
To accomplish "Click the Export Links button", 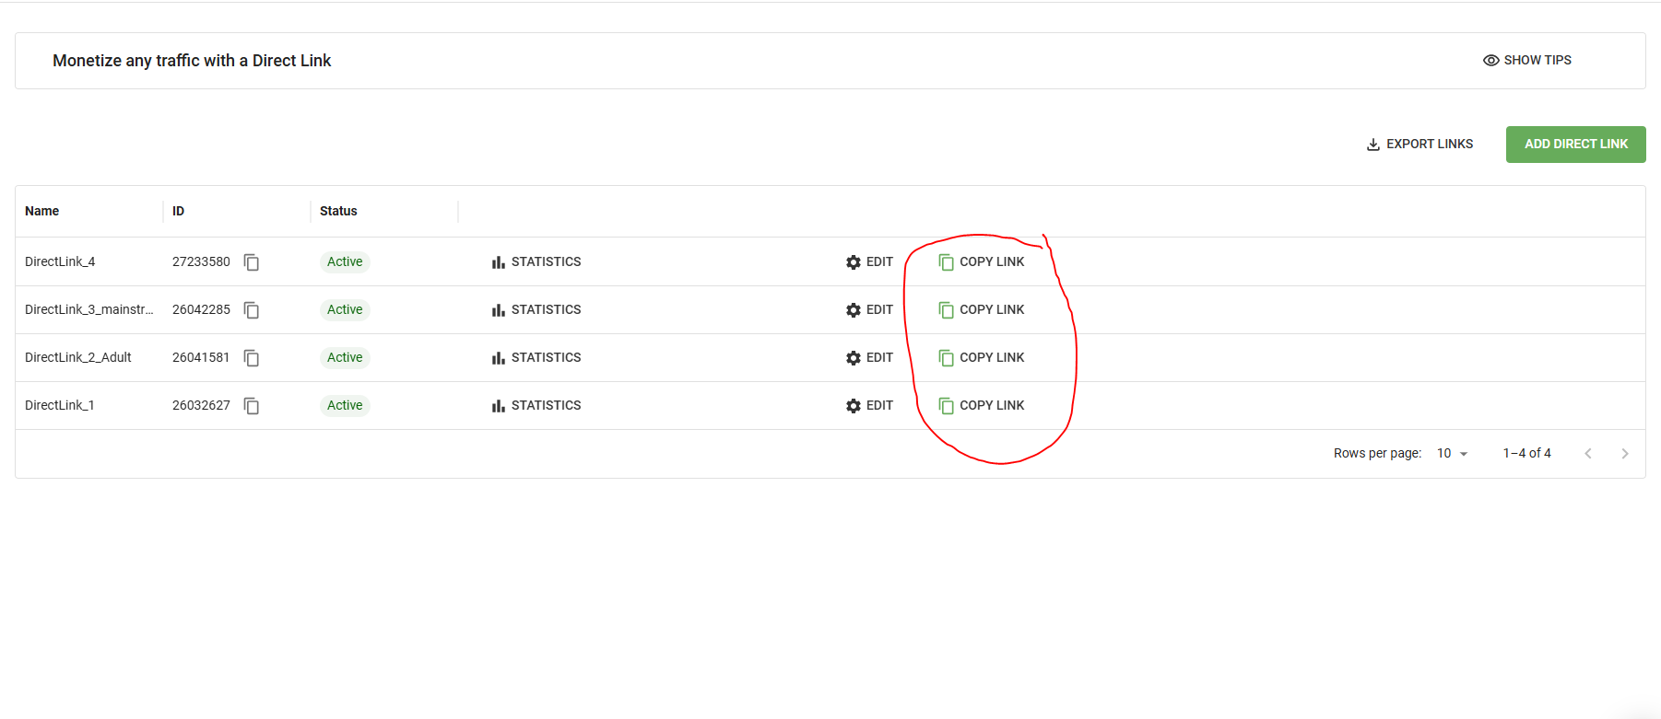I will 1420,145.
